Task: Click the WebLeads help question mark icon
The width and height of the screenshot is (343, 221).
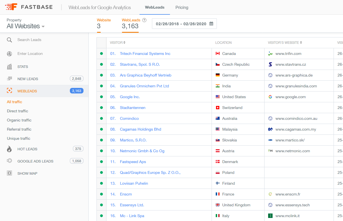Action: pos(144,20)
